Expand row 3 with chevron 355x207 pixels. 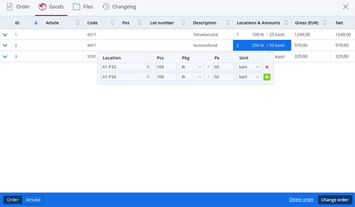click(x=5, y=57)
